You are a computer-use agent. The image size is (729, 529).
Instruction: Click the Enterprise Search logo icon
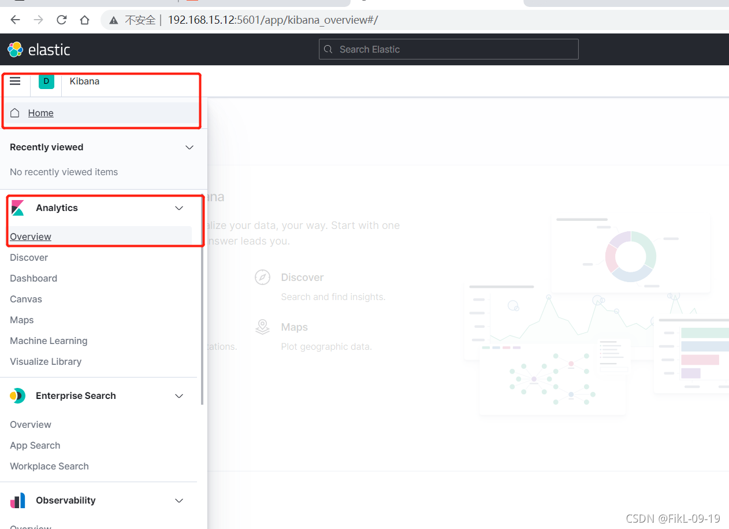tap(18, 396)
